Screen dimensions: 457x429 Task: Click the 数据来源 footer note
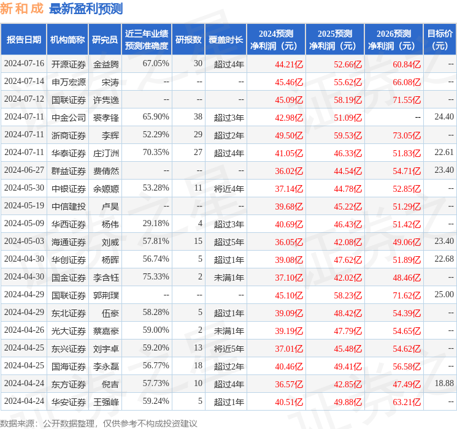[x=99, y=423]
